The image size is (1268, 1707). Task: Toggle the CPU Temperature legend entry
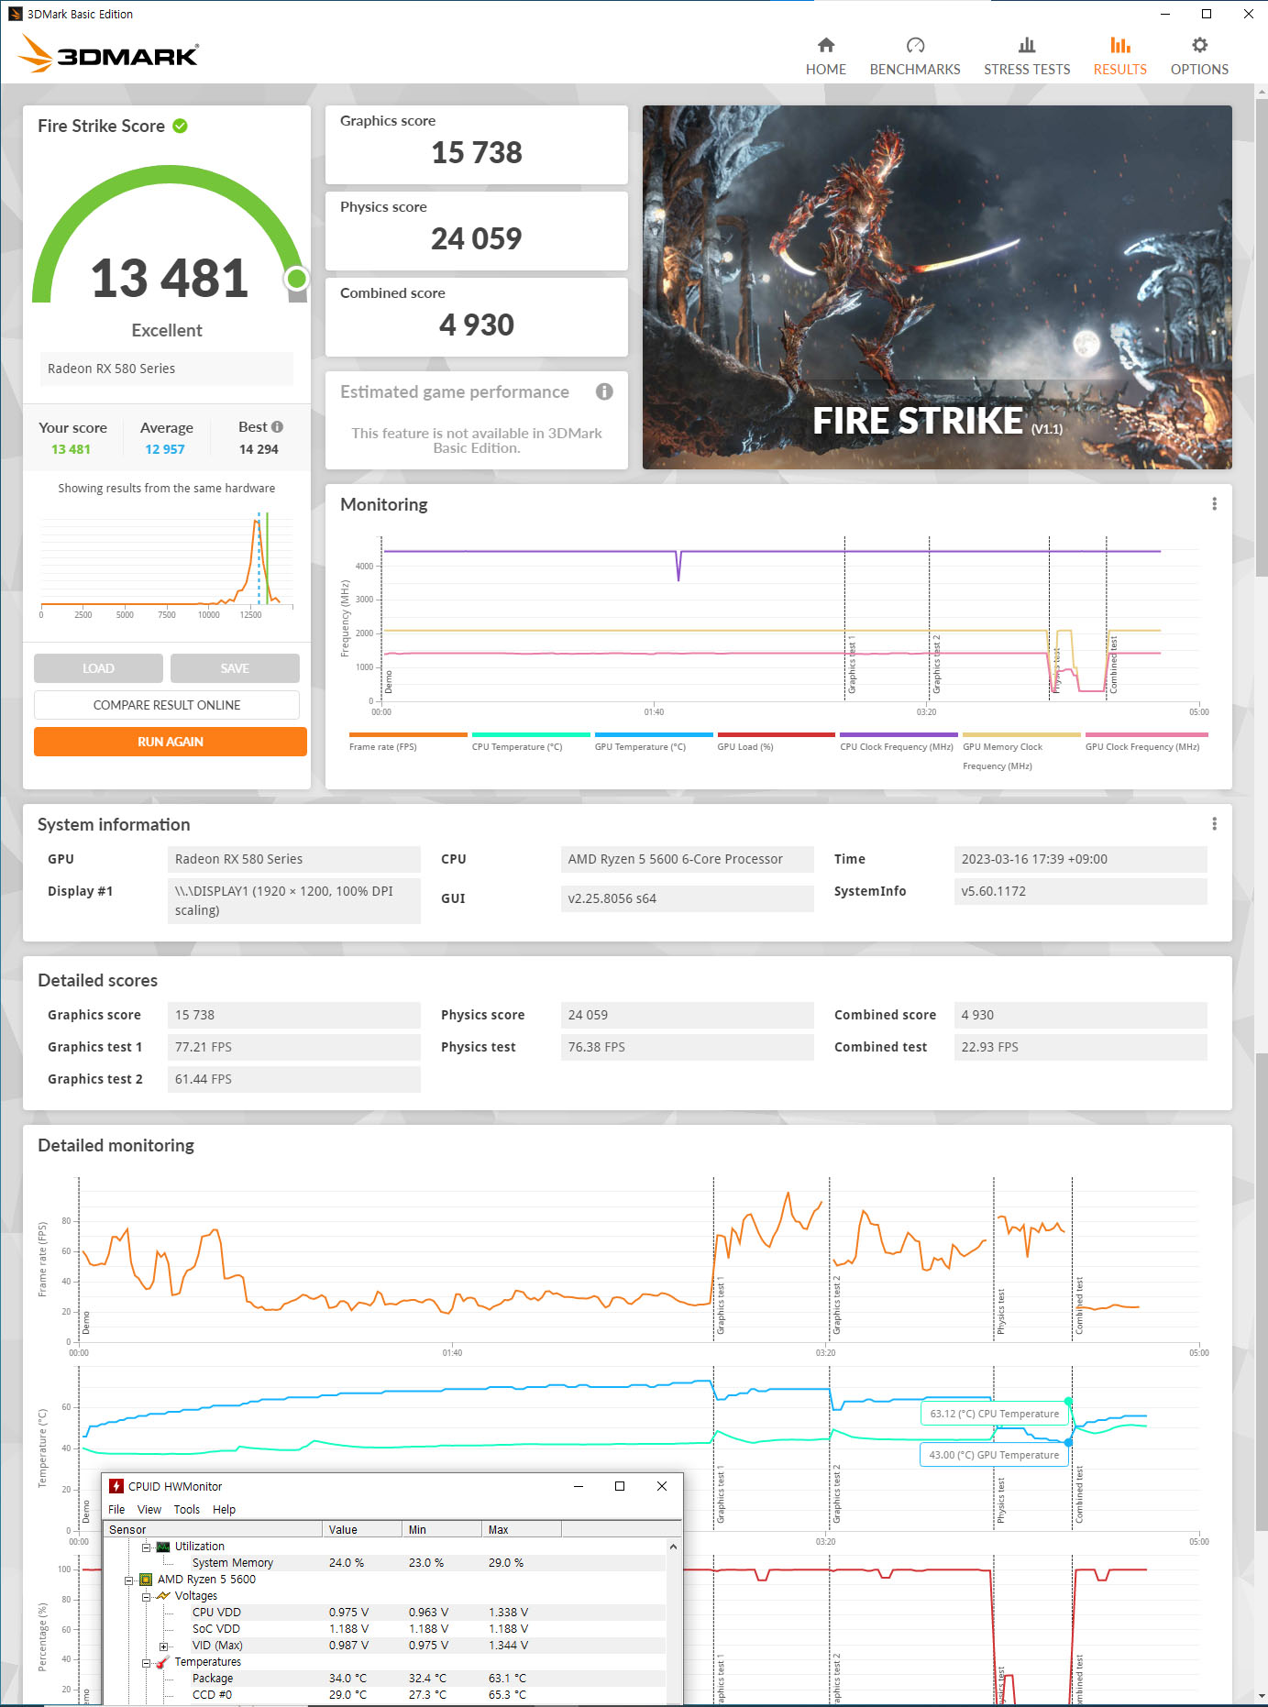coord(531,742)
